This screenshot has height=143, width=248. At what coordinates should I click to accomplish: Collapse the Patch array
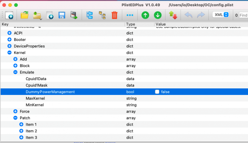pyautogui.click(x=15, y=118)
